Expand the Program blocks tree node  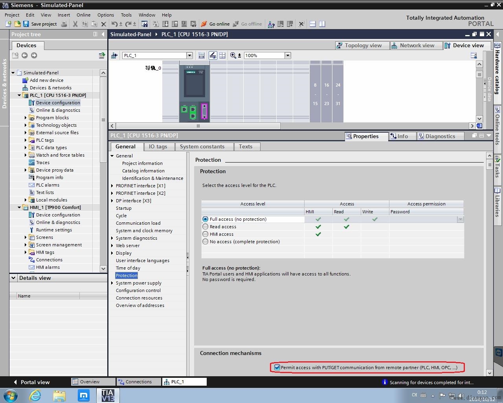point(26,118)
